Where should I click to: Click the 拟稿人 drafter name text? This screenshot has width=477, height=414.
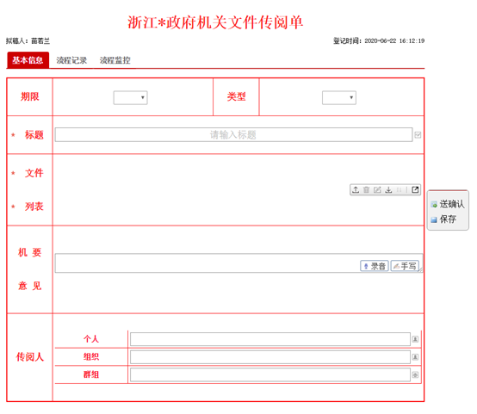pos(28,40)
